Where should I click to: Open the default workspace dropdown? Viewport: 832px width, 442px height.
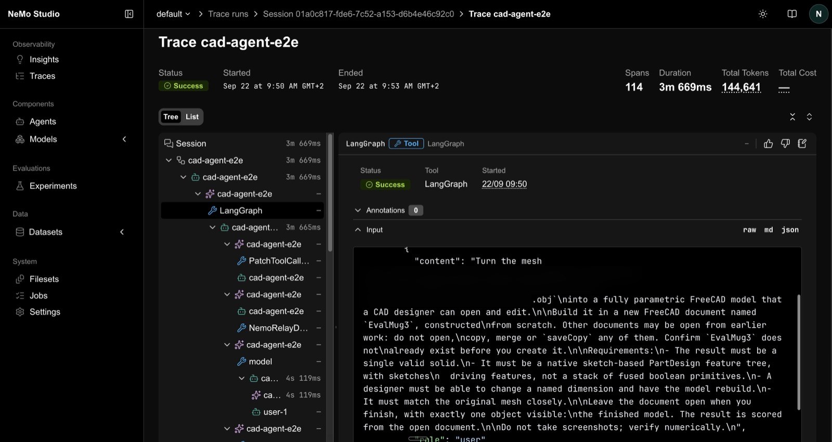(173, 14)
